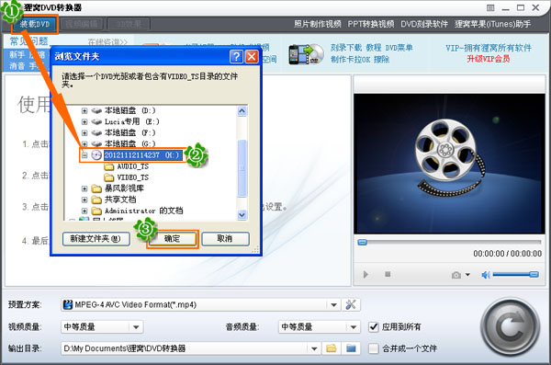The height and width of the screenshot is (365, 551).
Task: Open 狸窝苹果(iTunes)助手 link
Action: tap(492, 24)
